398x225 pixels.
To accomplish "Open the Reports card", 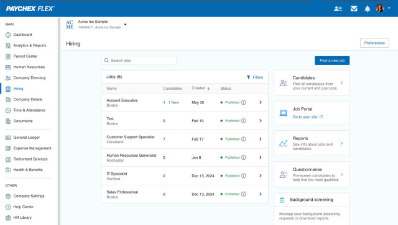I will pos(312,143).
